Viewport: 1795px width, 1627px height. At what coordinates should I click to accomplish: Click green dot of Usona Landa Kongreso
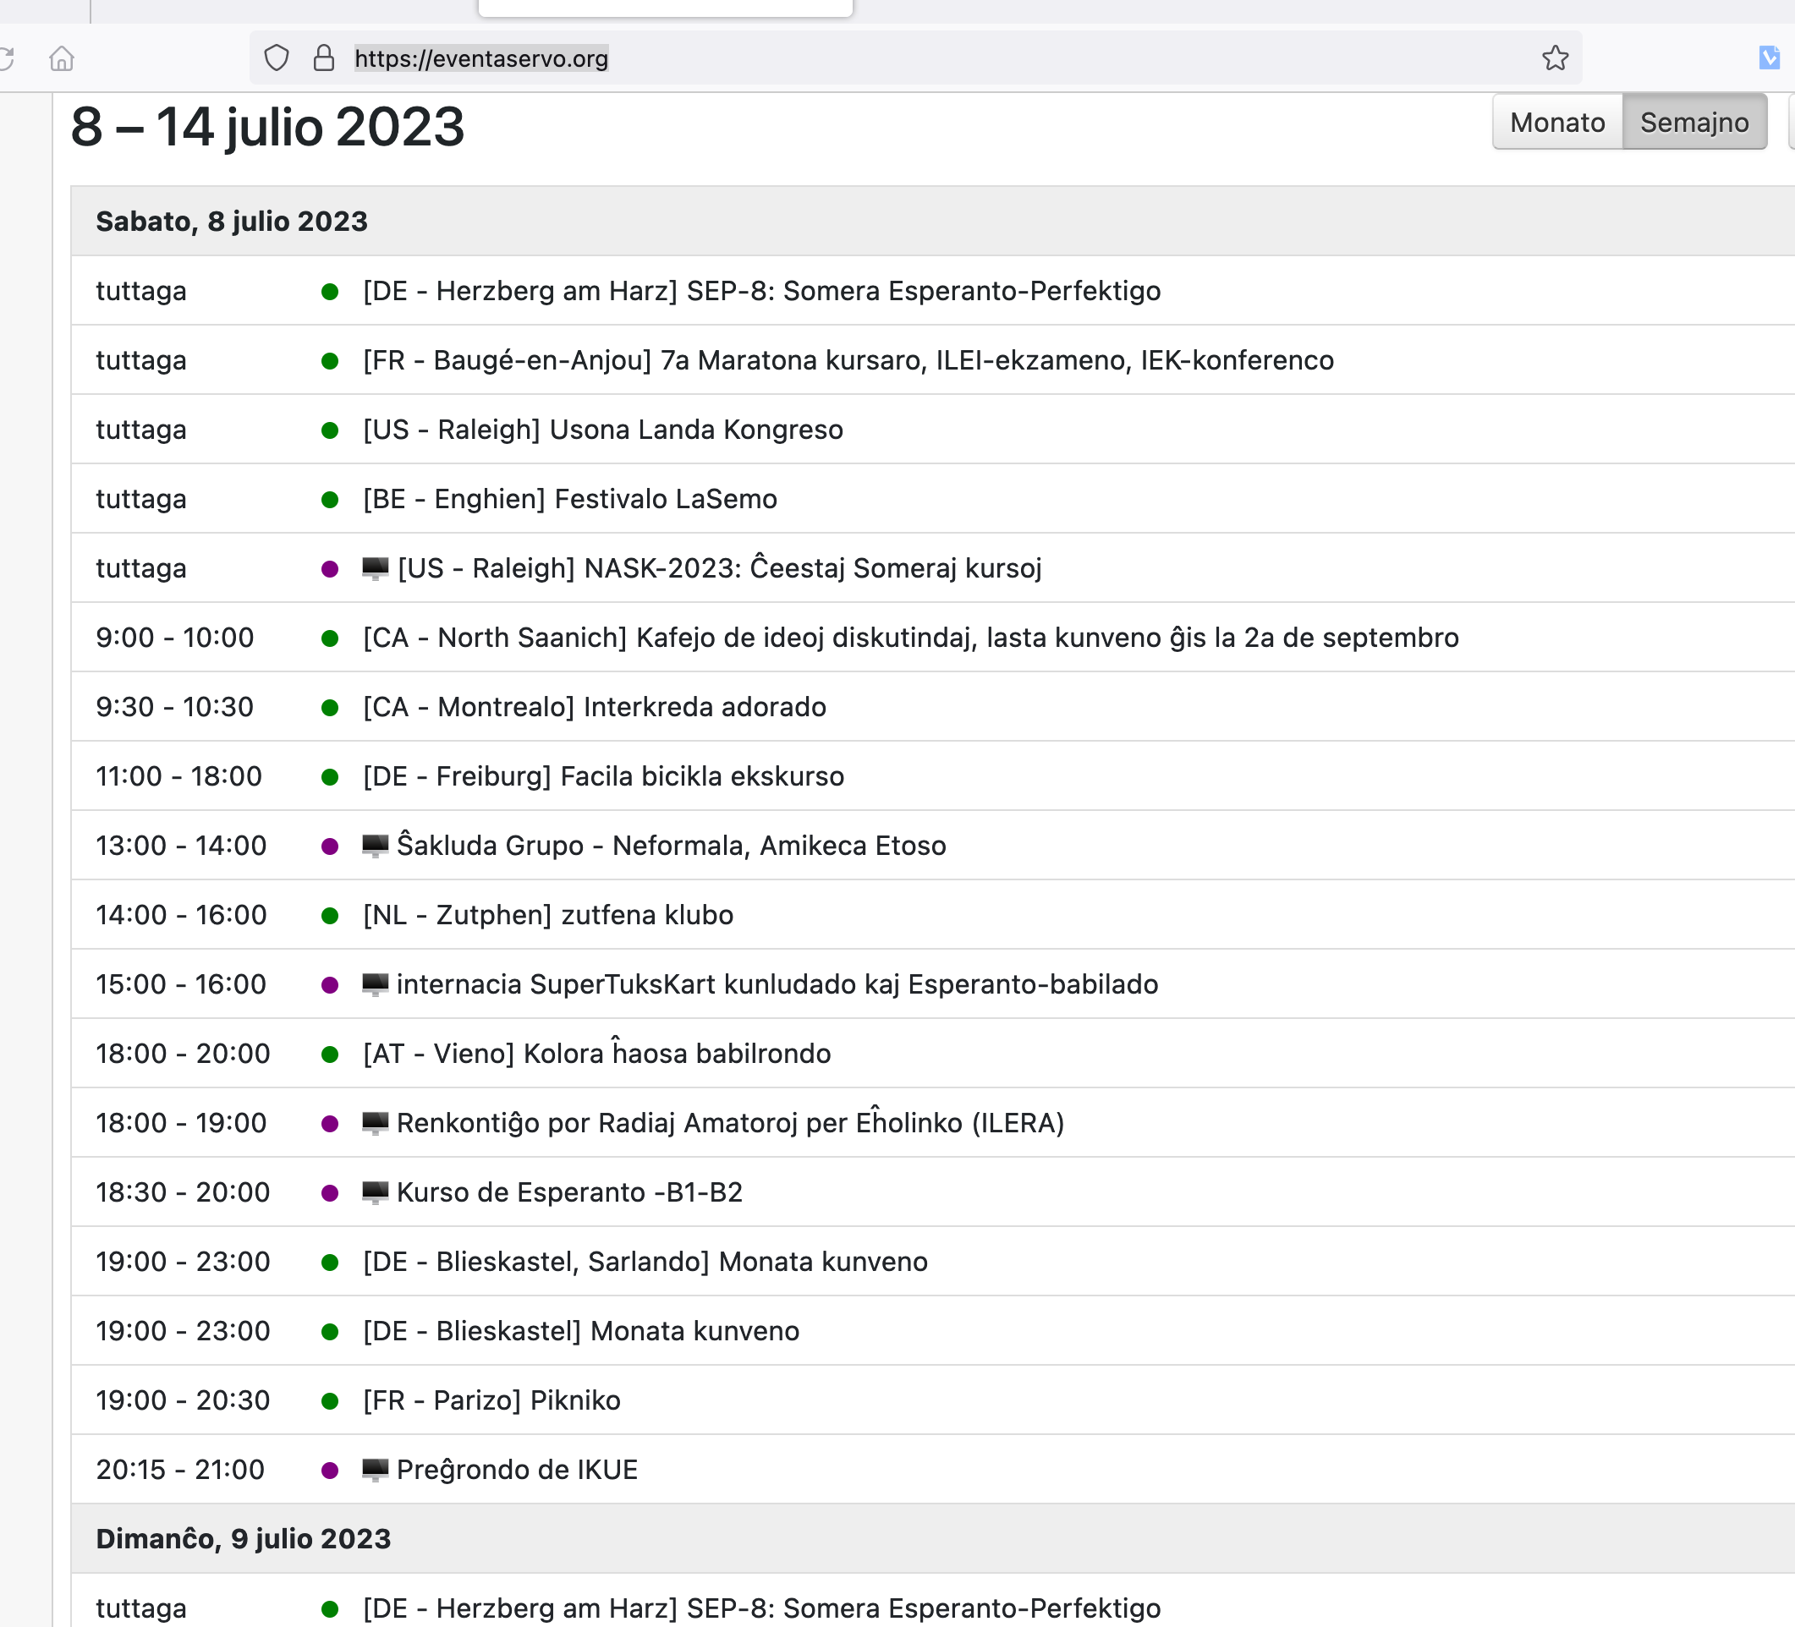click(x=329, y=430)
